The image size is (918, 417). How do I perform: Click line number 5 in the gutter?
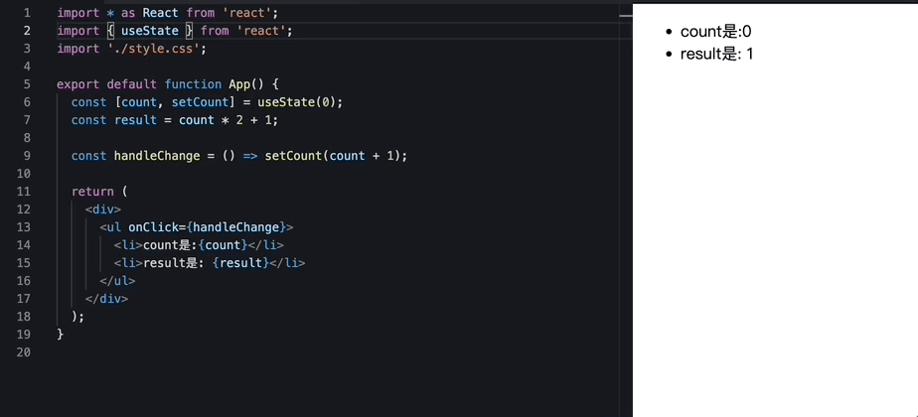[x=27, y=84]
